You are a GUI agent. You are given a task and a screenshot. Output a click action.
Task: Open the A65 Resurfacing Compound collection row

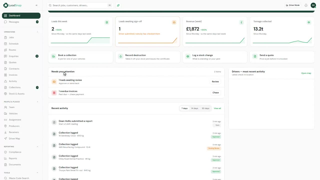click(x=136, y=146)
